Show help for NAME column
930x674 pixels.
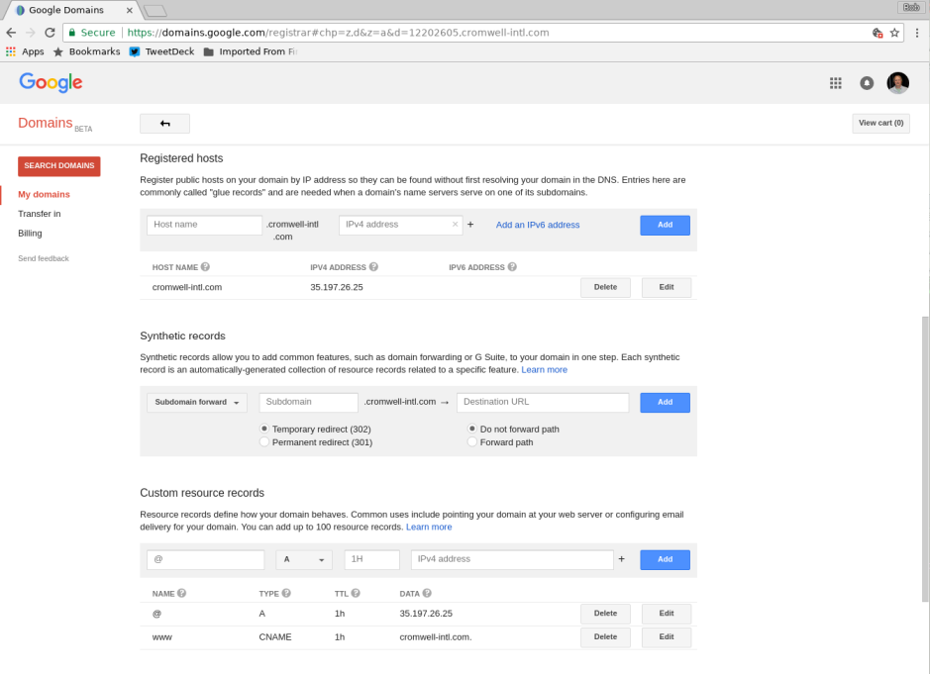click(x=182, y=593)
